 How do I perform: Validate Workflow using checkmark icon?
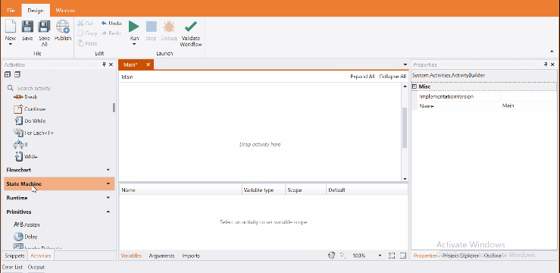(191, 27)
